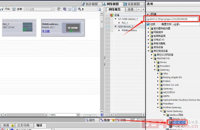The height and width of the screenshot is (130, 200).
Task: Click the zoom slider below the canvas
Action: tap(90, 115)
